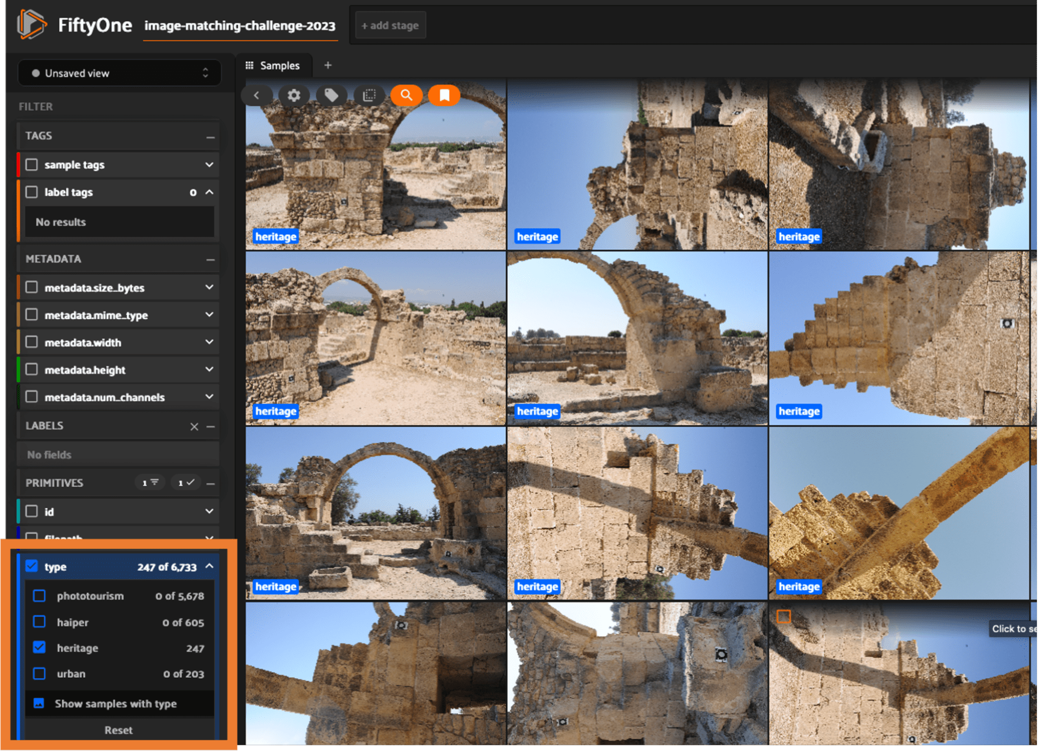The image size is (1038, 752).
Task: Click the FiftyOne logo icon
Action: tap(32, 24)
